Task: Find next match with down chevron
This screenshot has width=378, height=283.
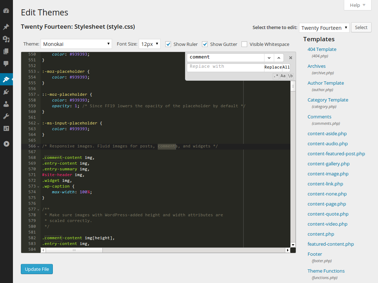Action: click(269, 58)
